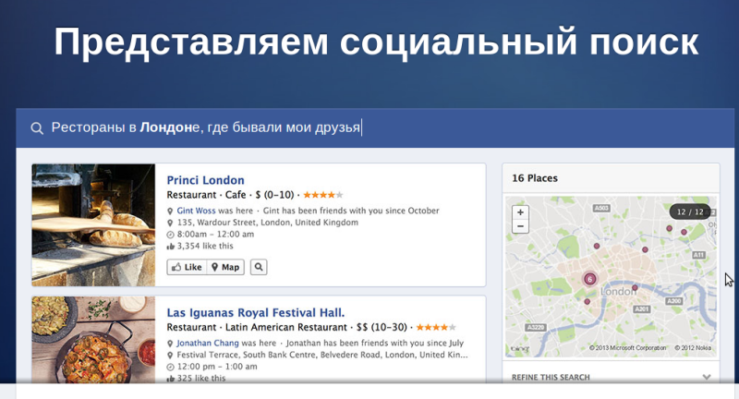Click the map cluster marker labeled 6

pos(589,279)
